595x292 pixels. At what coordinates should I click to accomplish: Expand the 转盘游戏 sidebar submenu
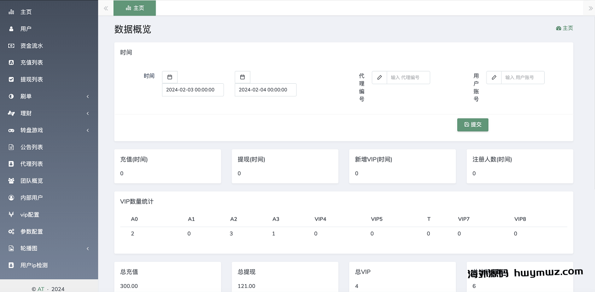(x=87, y=130)
